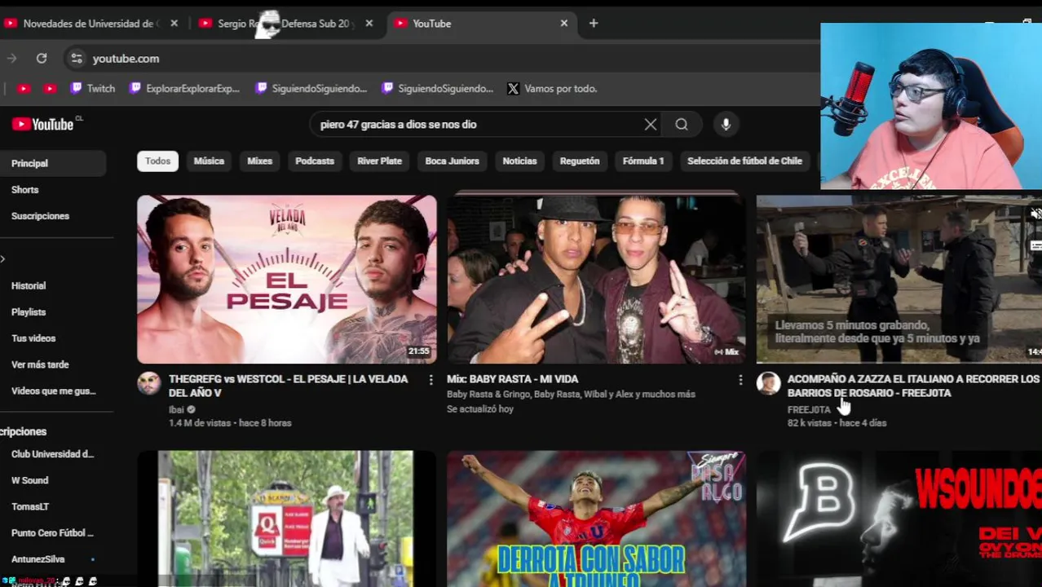Open options menu for Baby Rasta mix

coord(740,380)
